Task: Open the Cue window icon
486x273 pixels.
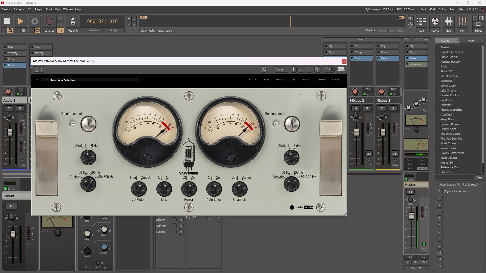Action: (421, 21)
